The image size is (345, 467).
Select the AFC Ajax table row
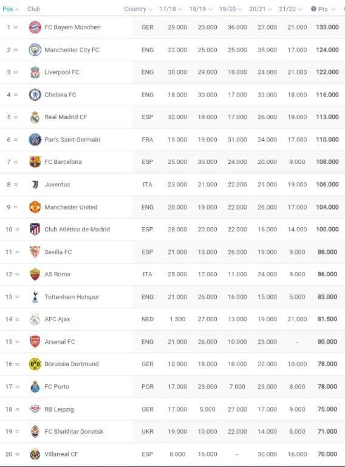click(172, 319)
